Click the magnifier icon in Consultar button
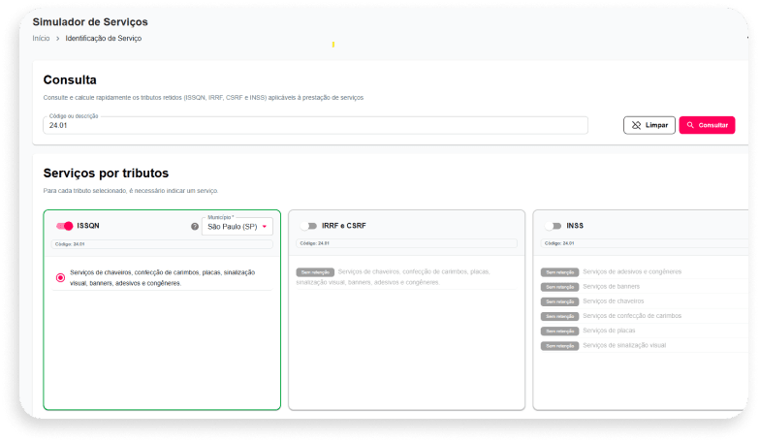This screenshot has height=442, width=760. click(690, 125)
